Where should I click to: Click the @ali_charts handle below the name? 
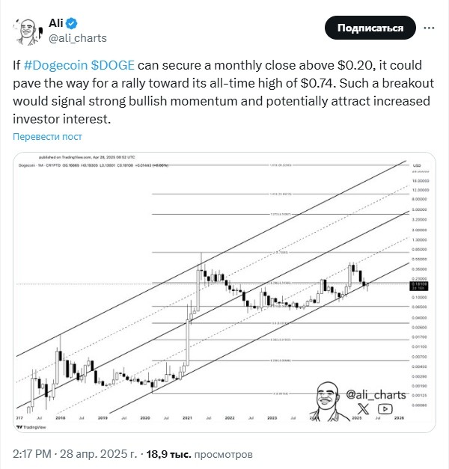click(x=78, y=38)
